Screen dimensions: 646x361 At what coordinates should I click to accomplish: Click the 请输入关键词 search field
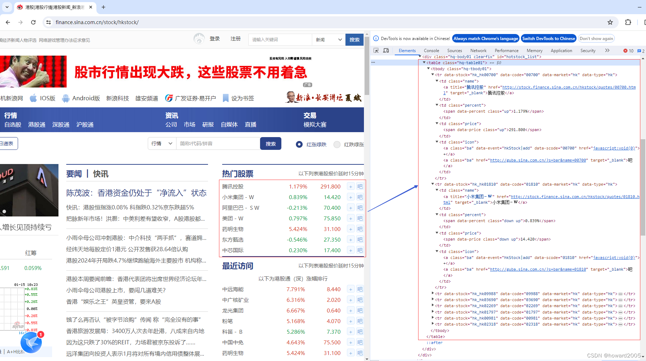(280, 40)
